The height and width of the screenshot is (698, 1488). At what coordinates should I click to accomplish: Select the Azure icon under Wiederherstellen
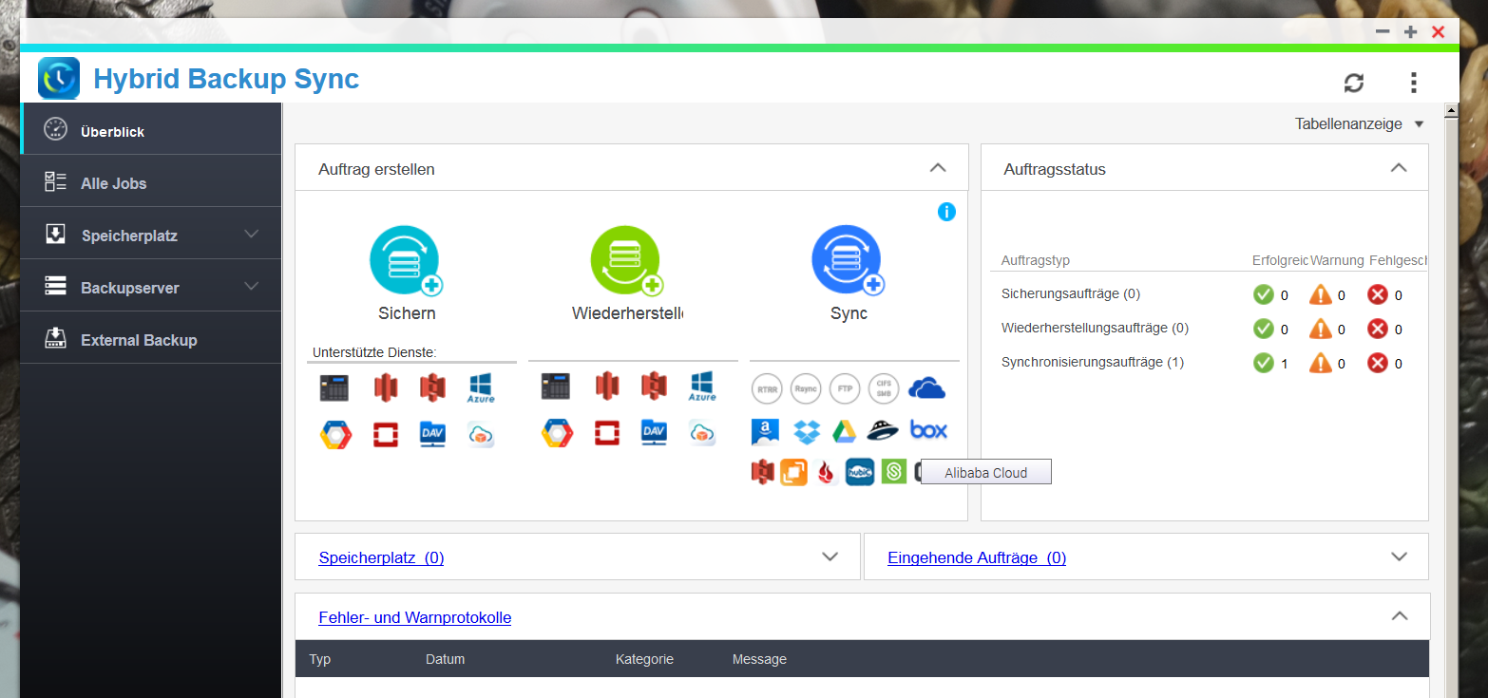pyautogui.click(x=702, y=387)
